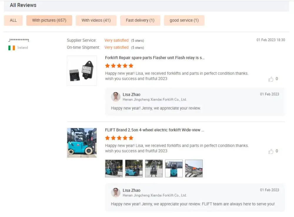Select the Fast delivery (1) filter
The height and width of the screenshot is (217, 294).
tap(140, 20)
